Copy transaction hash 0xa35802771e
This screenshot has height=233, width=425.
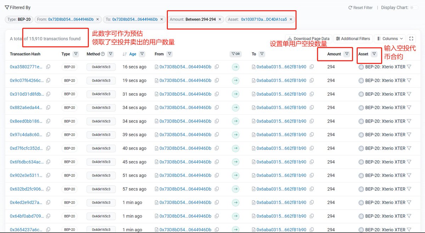point(48,67)
